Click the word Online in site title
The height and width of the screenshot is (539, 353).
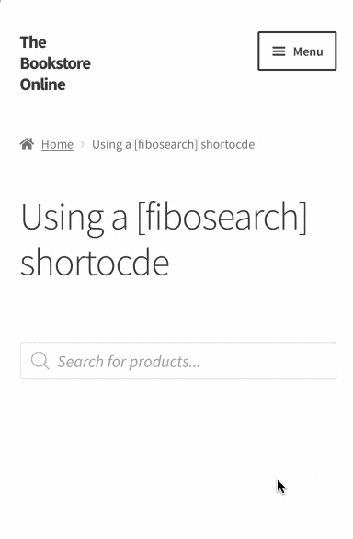42,84
